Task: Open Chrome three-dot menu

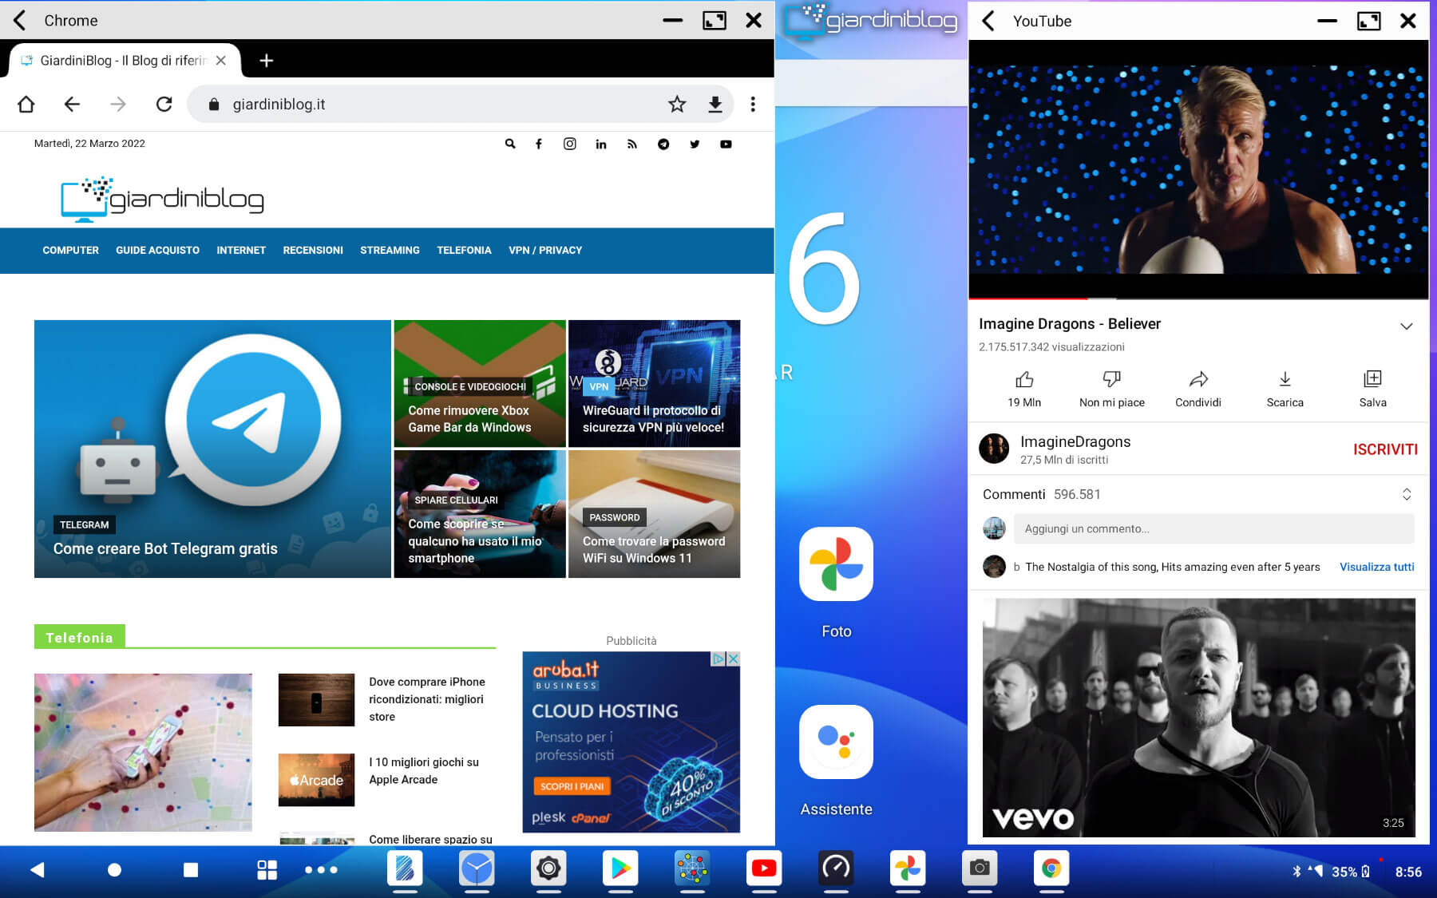Action: 753,105
